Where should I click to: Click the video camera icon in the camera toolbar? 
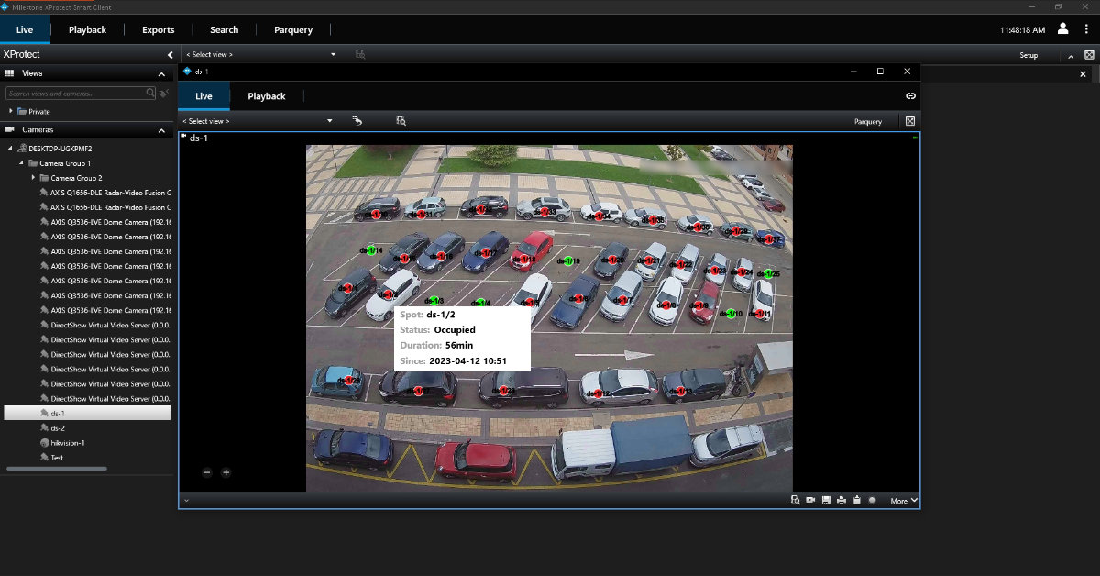coord(810,500)
